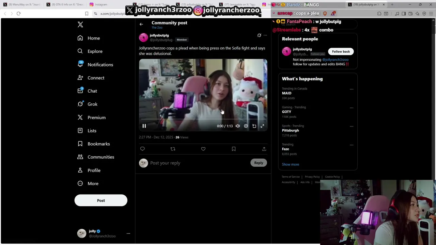
Task: Like the post with the heart icon
Action: 203,149
